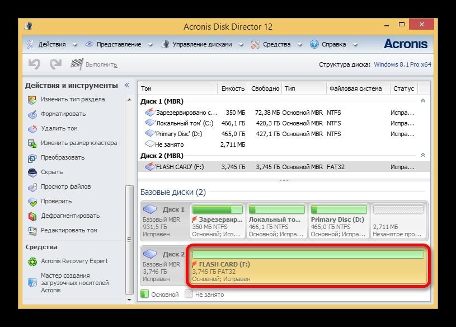456x327 pixels.
Task: Click the Delete volume icon
Action: [x=32, y=129]
